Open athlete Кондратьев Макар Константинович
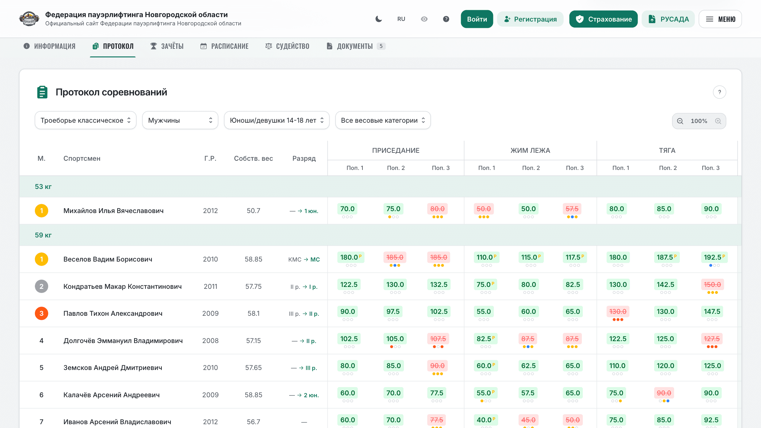The image size is (761, 428). click(122, 287)
